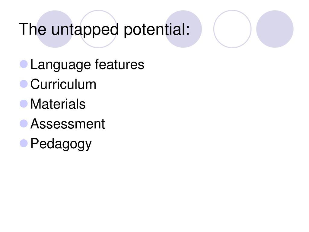Select the 'Pedagogy' bullet text
Image resolution: width=309 pixels, height=232 pixels.
pos(61,143)
